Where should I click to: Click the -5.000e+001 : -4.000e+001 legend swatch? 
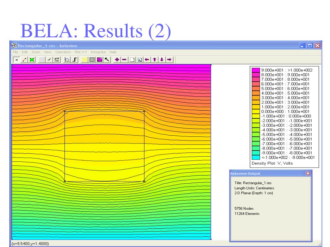pos(256,135)
